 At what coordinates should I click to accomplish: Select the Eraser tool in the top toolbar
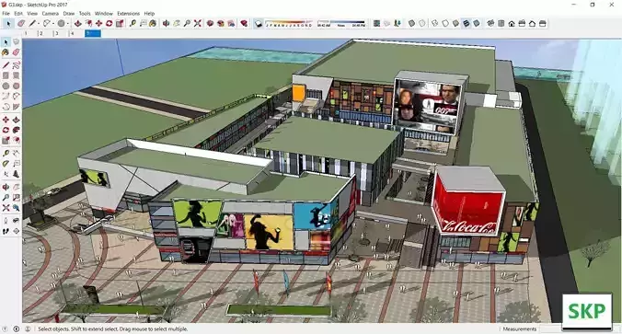[21, 23]
